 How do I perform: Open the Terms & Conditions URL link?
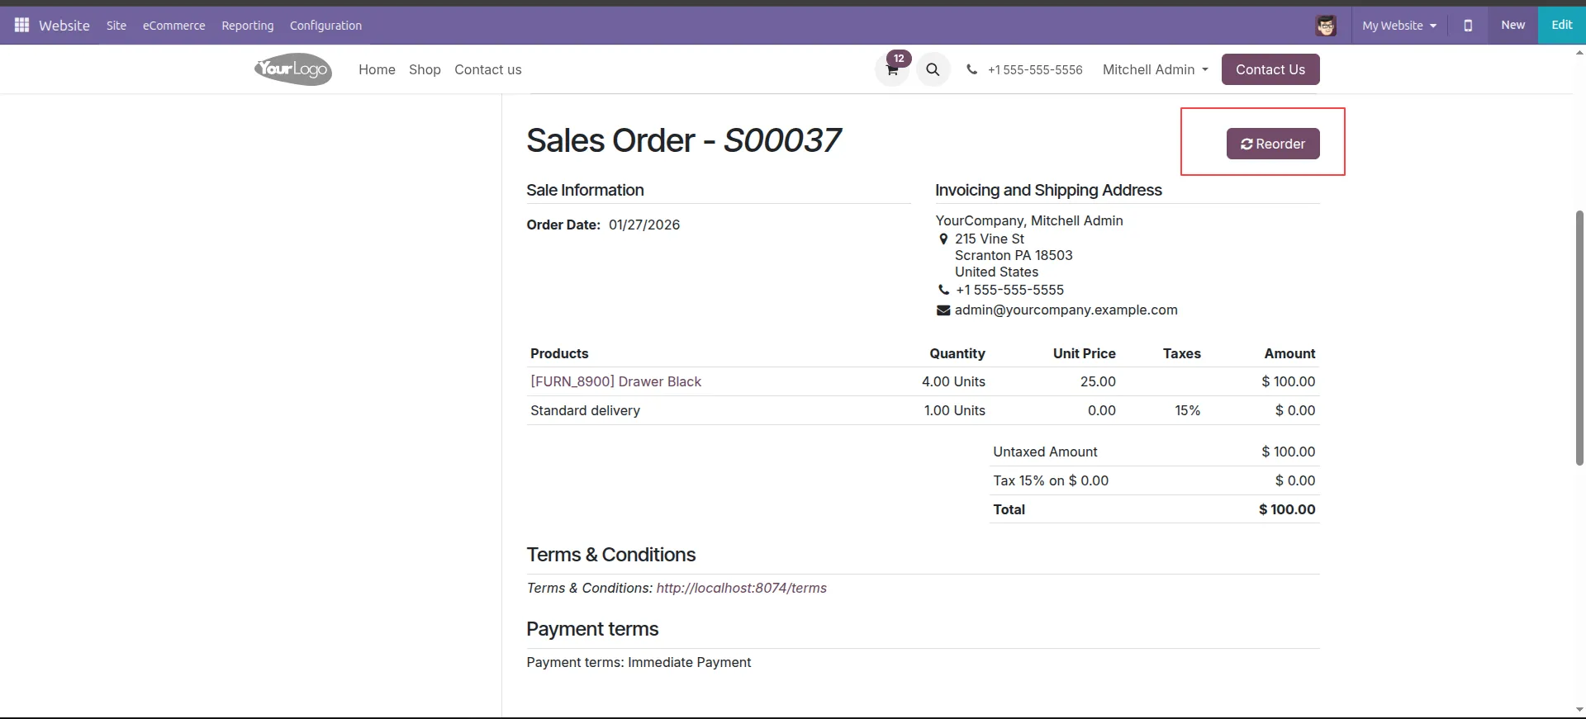pyautogui.click(x=741, y=588)
